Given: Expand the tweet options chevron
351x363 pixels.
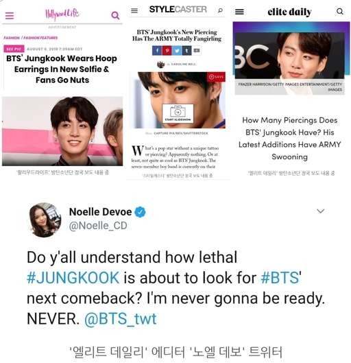Looking at the screenshot, I should (x=320, y=211).
